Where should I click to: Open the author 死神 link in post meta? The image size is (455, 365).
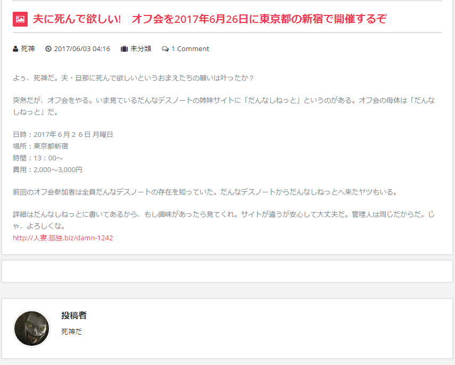click(x=28, y=49)
